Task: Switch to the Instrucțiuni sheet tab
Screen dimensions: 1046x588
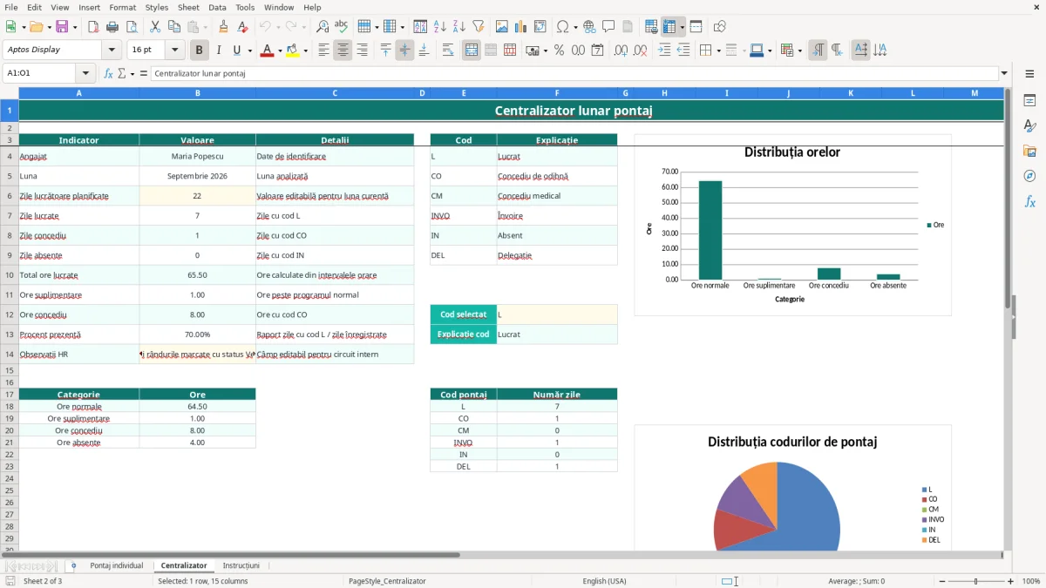Action: [x=241, y=565]
